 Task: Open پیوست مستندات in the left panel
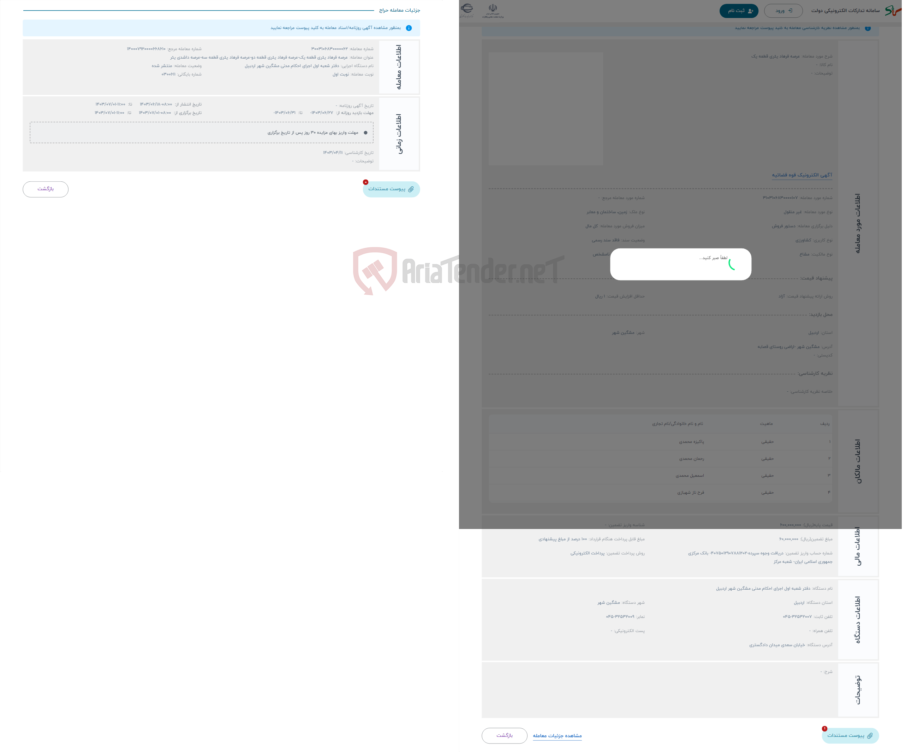[391, 189]
